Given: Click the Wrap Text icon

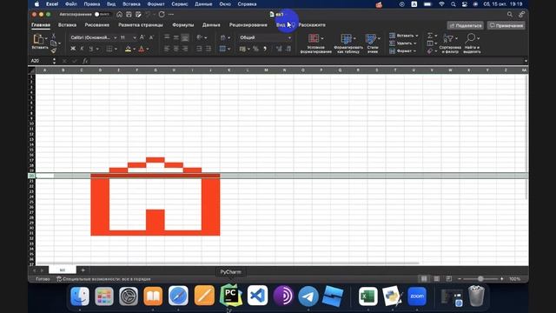Looking at the screenshot, I should [222, 37].
